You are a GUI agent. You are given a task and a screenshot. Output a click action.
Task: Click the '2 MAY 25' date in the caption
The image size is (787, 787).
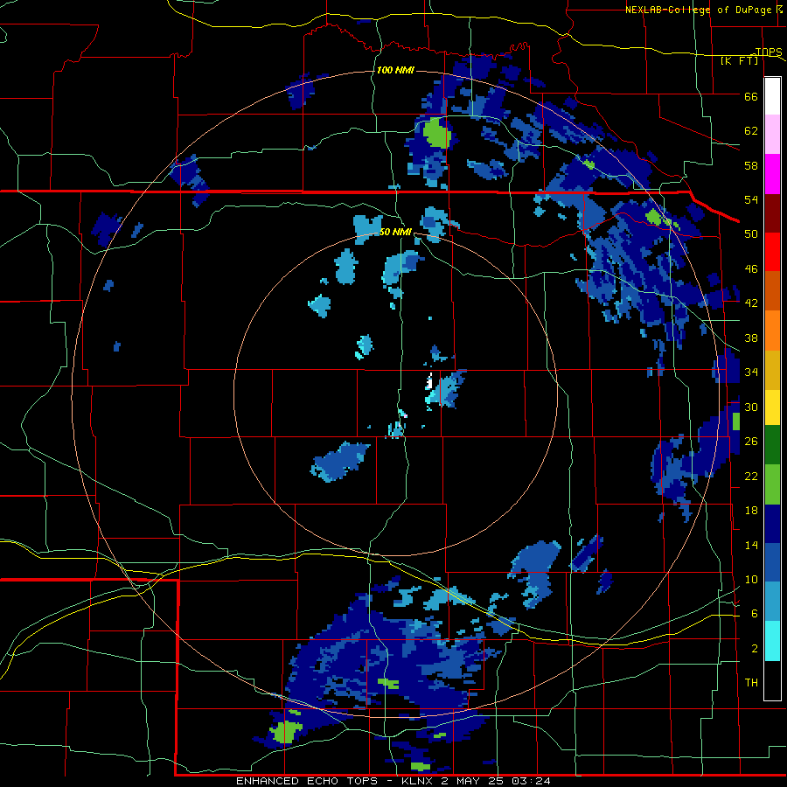click(474, 781)
